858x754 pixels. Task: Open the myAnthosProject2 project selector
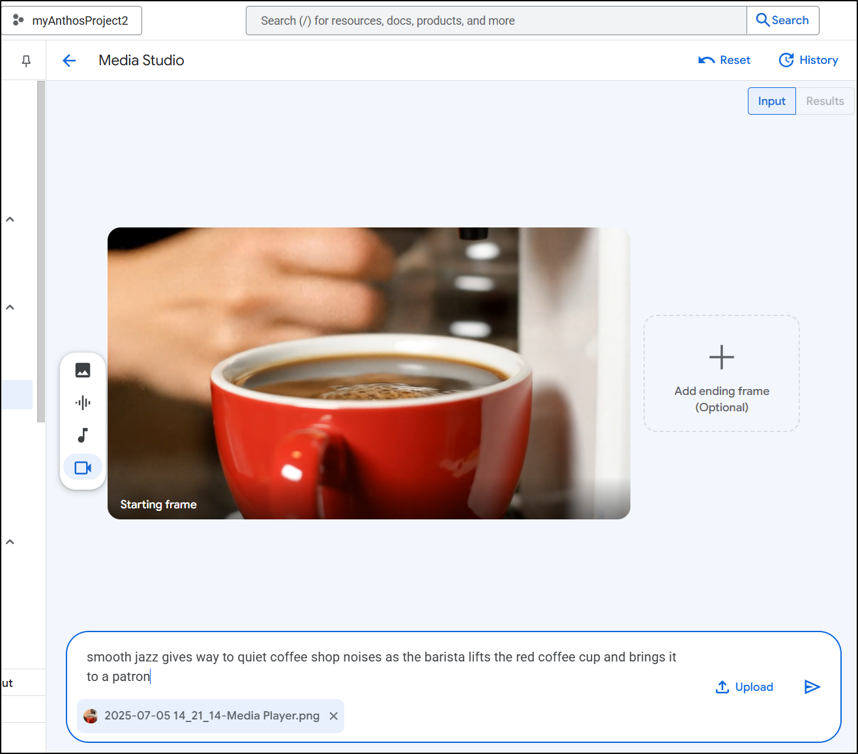[72, 20]
